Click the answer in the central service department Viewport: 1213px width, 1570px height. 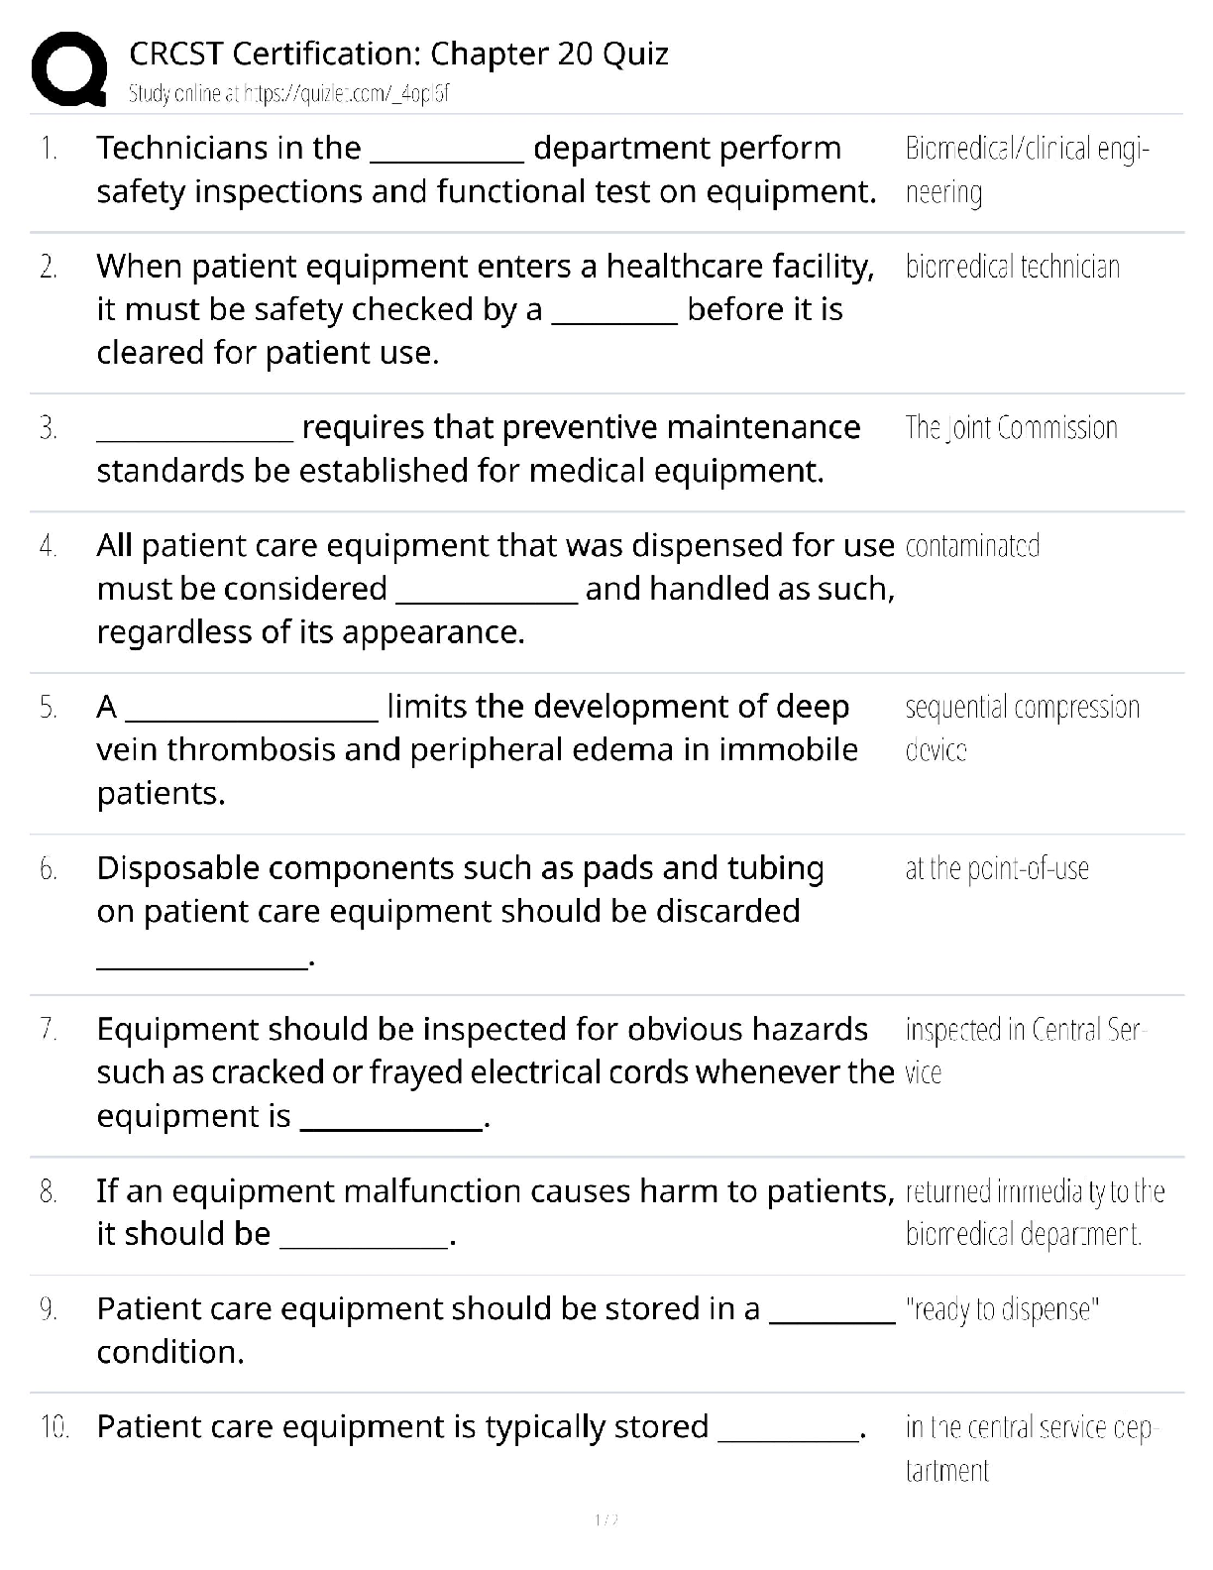point(1029,1448)
